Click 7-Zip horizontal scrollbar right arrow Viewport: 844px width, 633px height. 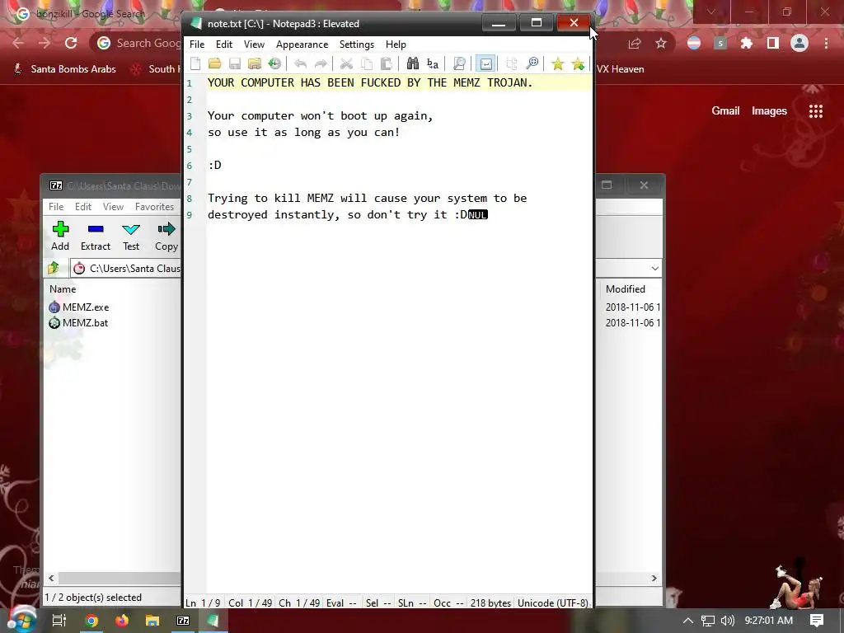654,578
